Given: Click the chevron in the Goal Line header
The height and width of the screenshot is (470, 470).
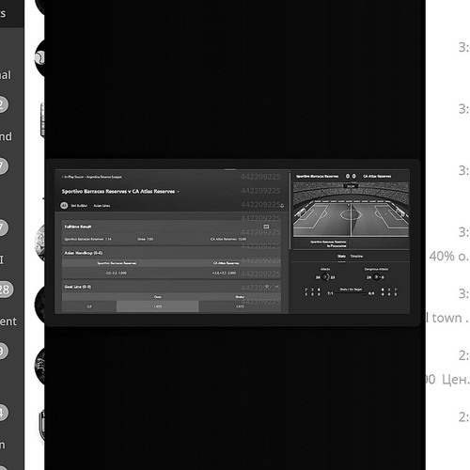Looking at the screenshot, I should (x=277, y=287).
